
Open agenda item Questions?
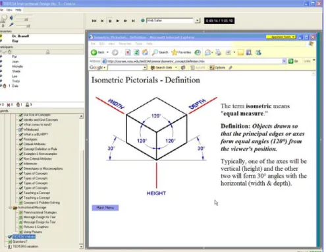[20, 241]
